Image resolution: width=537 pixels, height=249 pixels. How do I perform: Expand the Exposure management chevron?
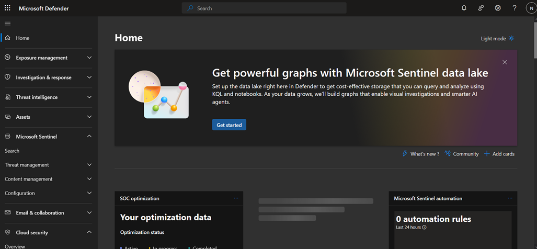click(x=89, y=58)
